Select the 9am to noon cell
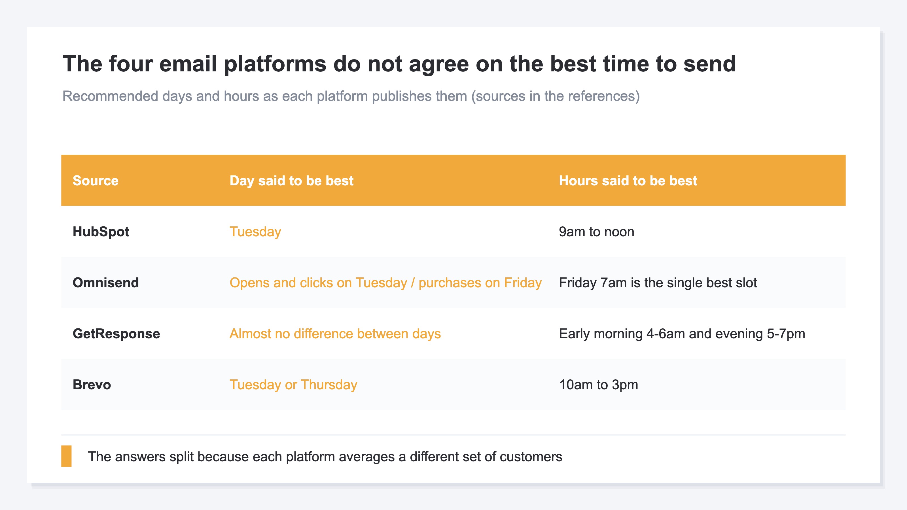 coord(596,231)
